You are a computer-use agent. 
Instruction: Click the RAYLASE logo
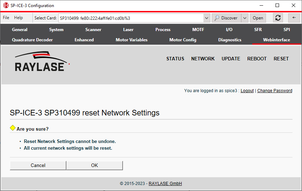[42, 61]
